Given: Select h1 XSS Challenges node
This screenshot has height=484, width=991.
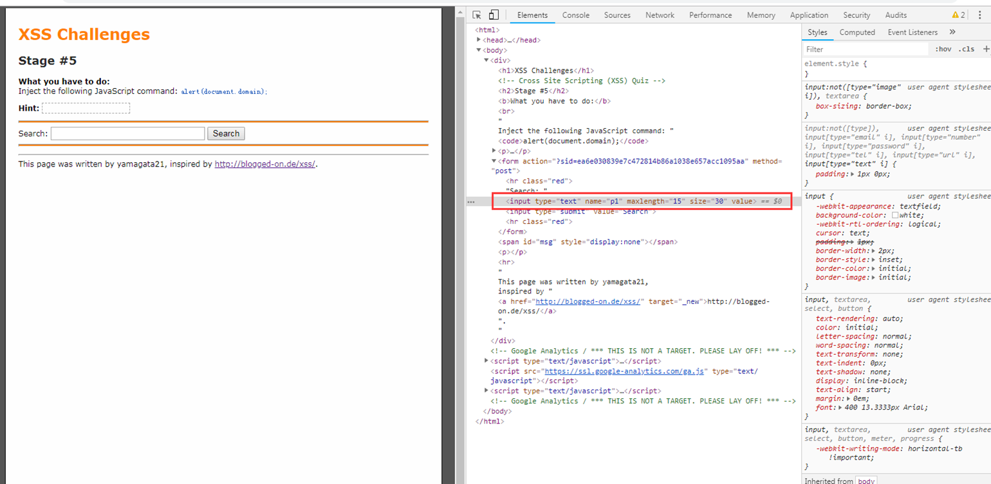Looking at the screenshot, I should click(546, 71).
